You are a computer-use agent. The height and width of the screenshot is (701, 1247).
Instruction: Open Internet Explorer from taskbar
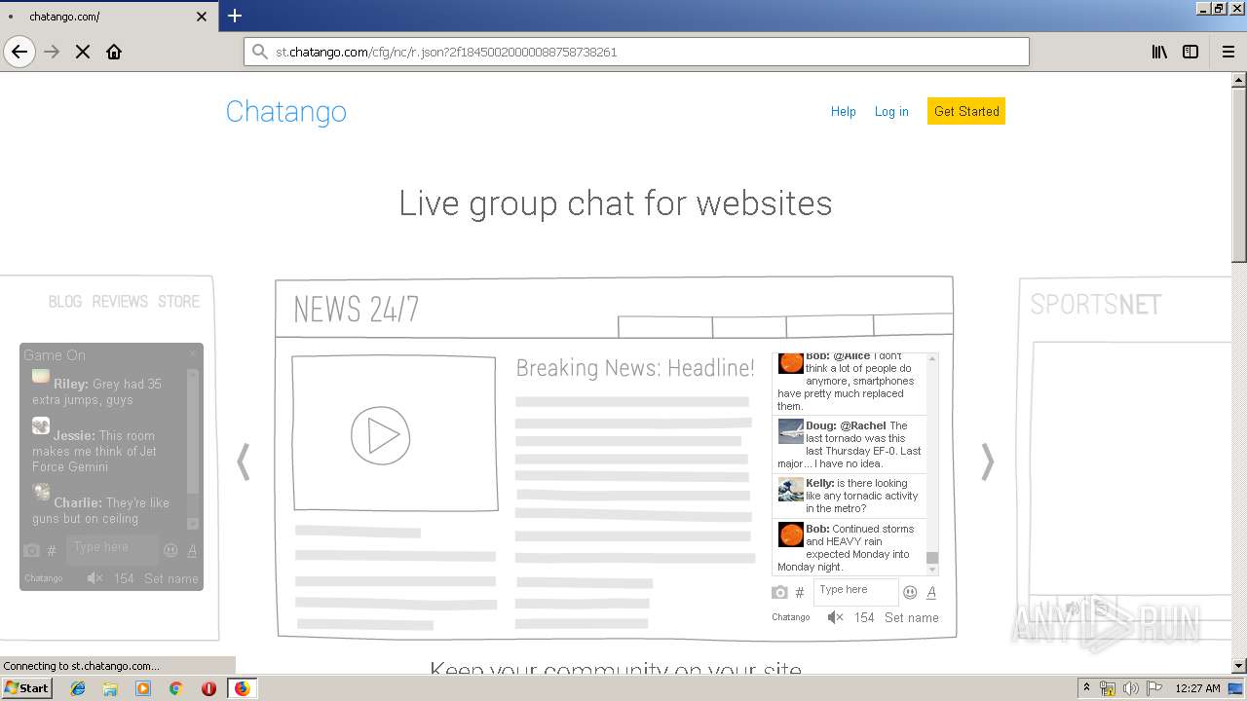pyautogui.click(x=78, y=688)
